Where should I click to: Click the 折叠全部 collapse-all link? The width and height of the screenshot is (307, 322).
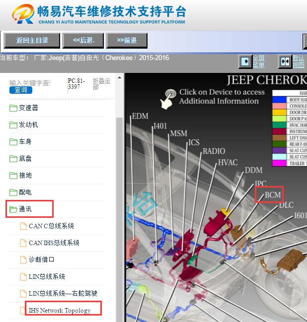click(x=101, y=84)
